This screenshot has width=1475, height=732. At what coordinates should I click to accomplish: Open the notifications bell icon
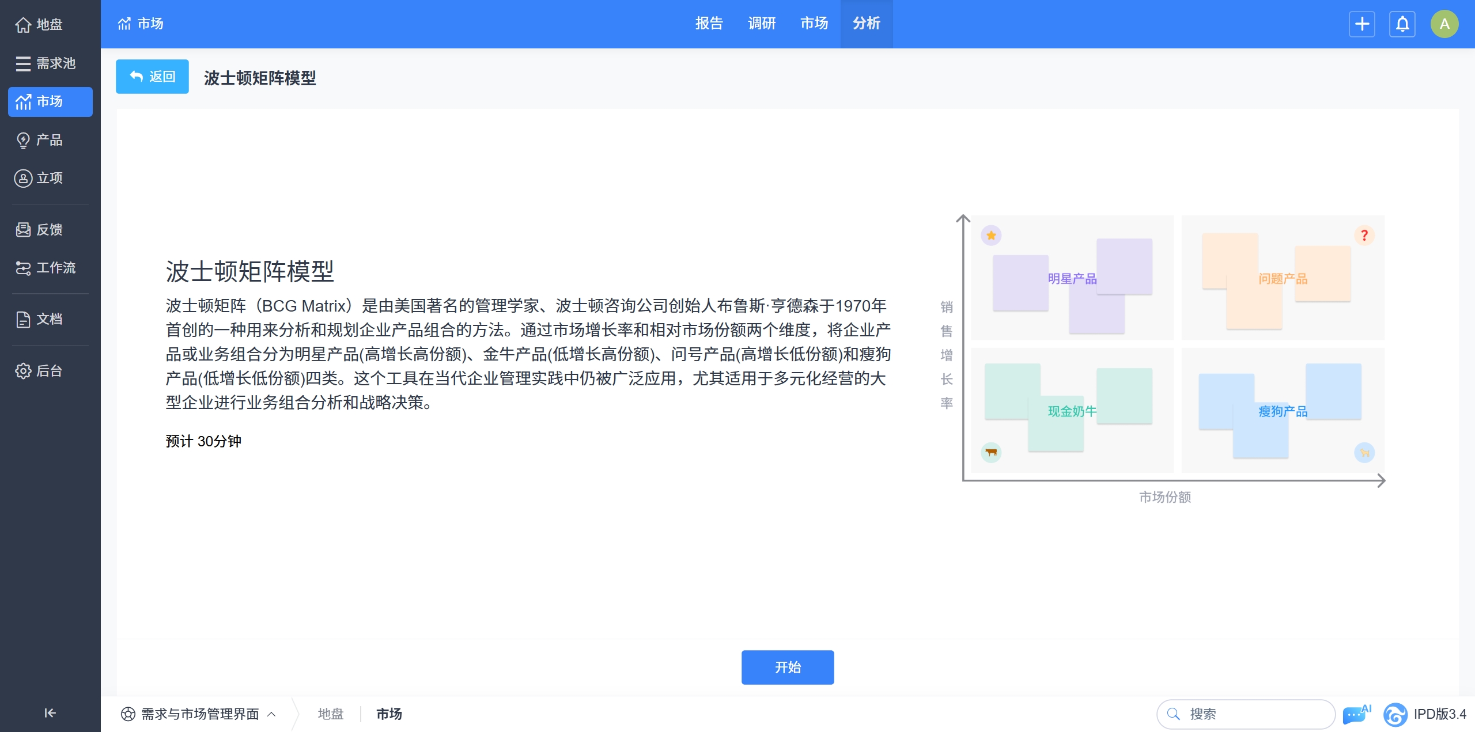point(1402,24)
